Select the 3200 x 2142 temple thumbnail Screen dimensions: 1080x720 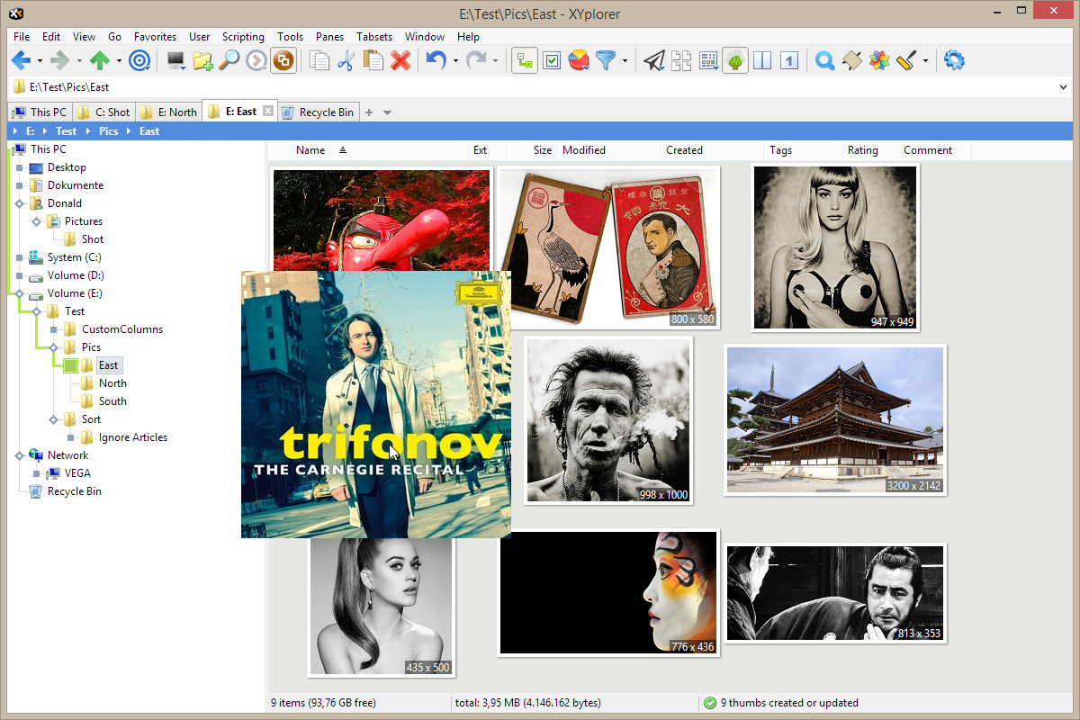(835, 419)
